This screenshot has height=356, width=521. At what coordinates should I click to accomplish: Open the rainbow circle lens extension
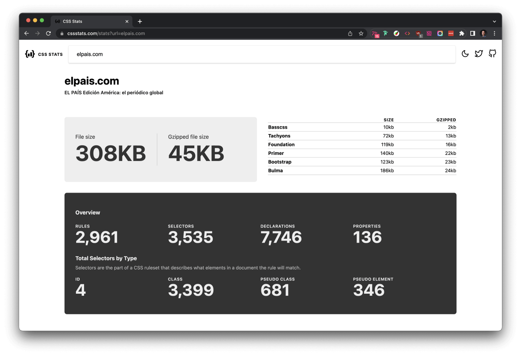click(x=440, y=34)
